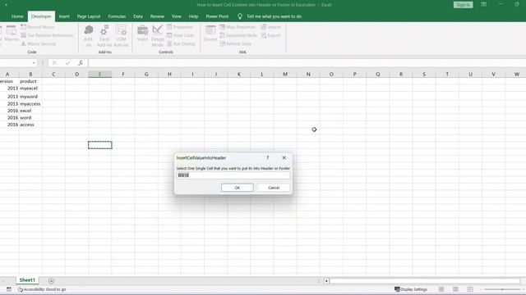Click Properties in Controls group
Image resolution: width=526 pixels, height=295 pixels.
[x=180, y=27]
